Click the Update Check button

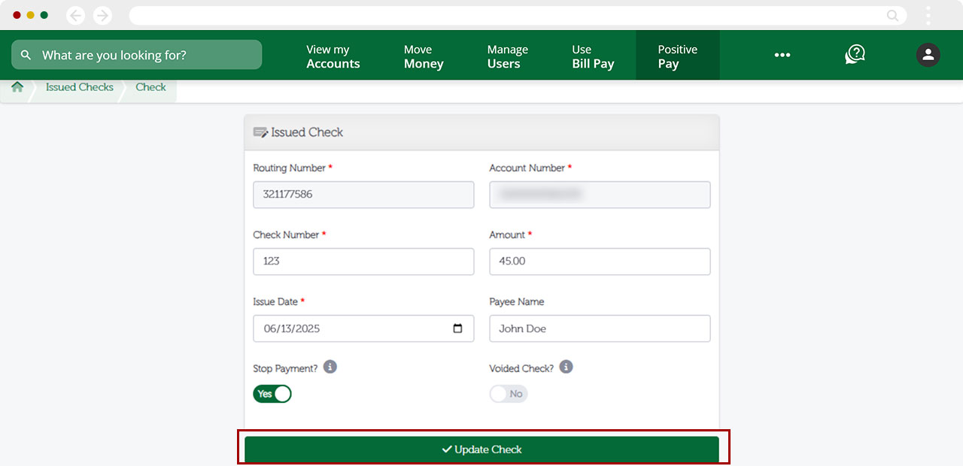pyautogui.click(x=481, y=449)
